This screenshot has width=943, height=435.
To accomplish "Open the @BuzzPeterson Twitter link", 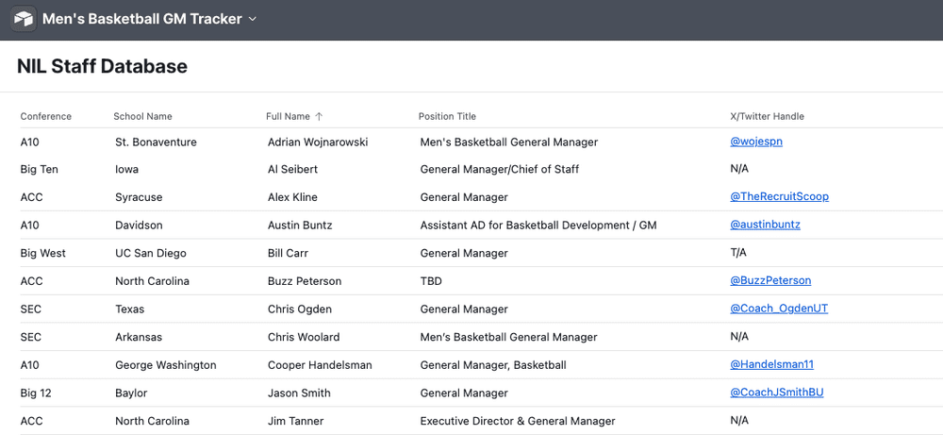I will [x=770, y=280].
